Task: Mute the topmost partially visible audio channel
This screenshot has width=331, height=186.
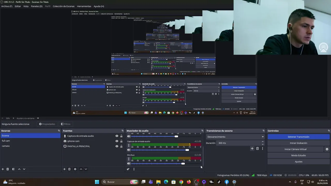Action: [129, 136]
